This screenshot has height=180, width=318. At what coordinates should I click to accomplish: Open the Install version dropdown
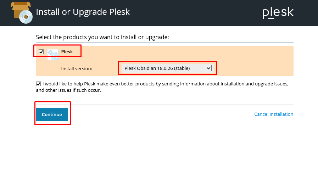168,68
